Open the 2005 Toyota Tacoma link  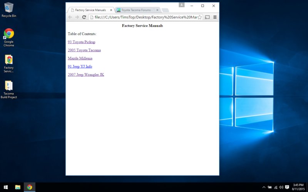click(x=84, y=50)
